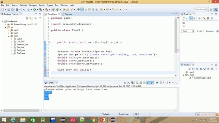
Task: Open Run button dropdown arrow
Action: coord(37,10)
